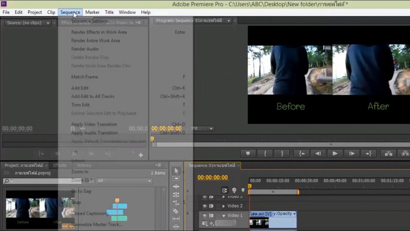This screenshot has width=410, height=231.
Task: Click the timeline Set Encore Chapter Marker icon
Action: (x=234, y=190)
